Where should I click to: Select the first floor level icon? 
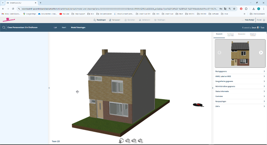[x=134, y=141]
